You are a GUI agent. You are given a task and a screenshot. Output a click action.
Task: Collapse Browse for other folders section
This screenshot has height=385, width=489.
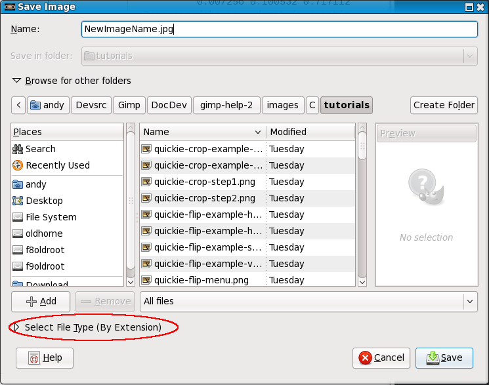click(x=16, y=81)
